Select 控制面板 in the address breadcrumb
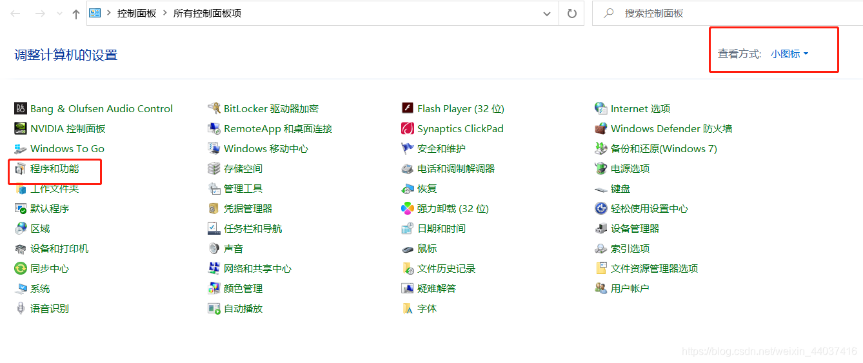The image size is (863, 363). coord(137,13)
